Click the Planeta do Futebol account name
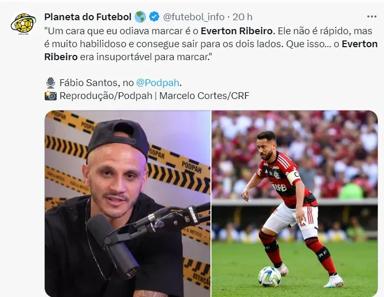Image resolution: width=384 pixels, height=297 pixels. (88, 17)
